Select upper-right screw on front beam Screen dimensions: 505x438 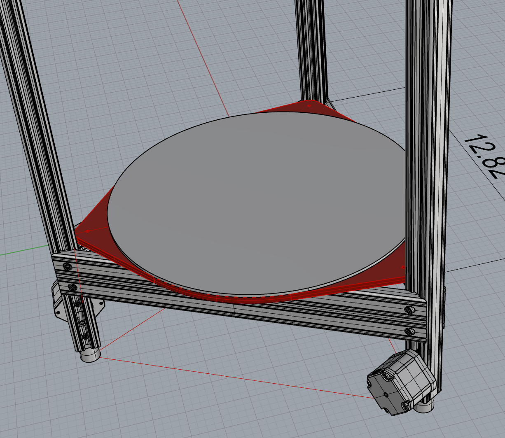pyautogui.click(x=409, y=310)
